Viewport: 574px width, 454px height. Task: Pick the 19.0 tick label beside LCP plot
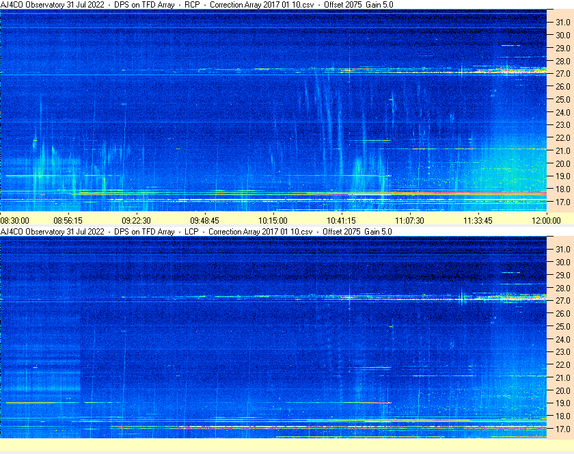(x=563, y=403)
